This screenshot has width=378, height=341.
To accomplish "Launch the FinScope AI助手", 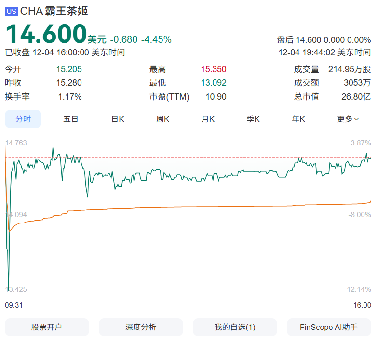I will coord(329,327).
